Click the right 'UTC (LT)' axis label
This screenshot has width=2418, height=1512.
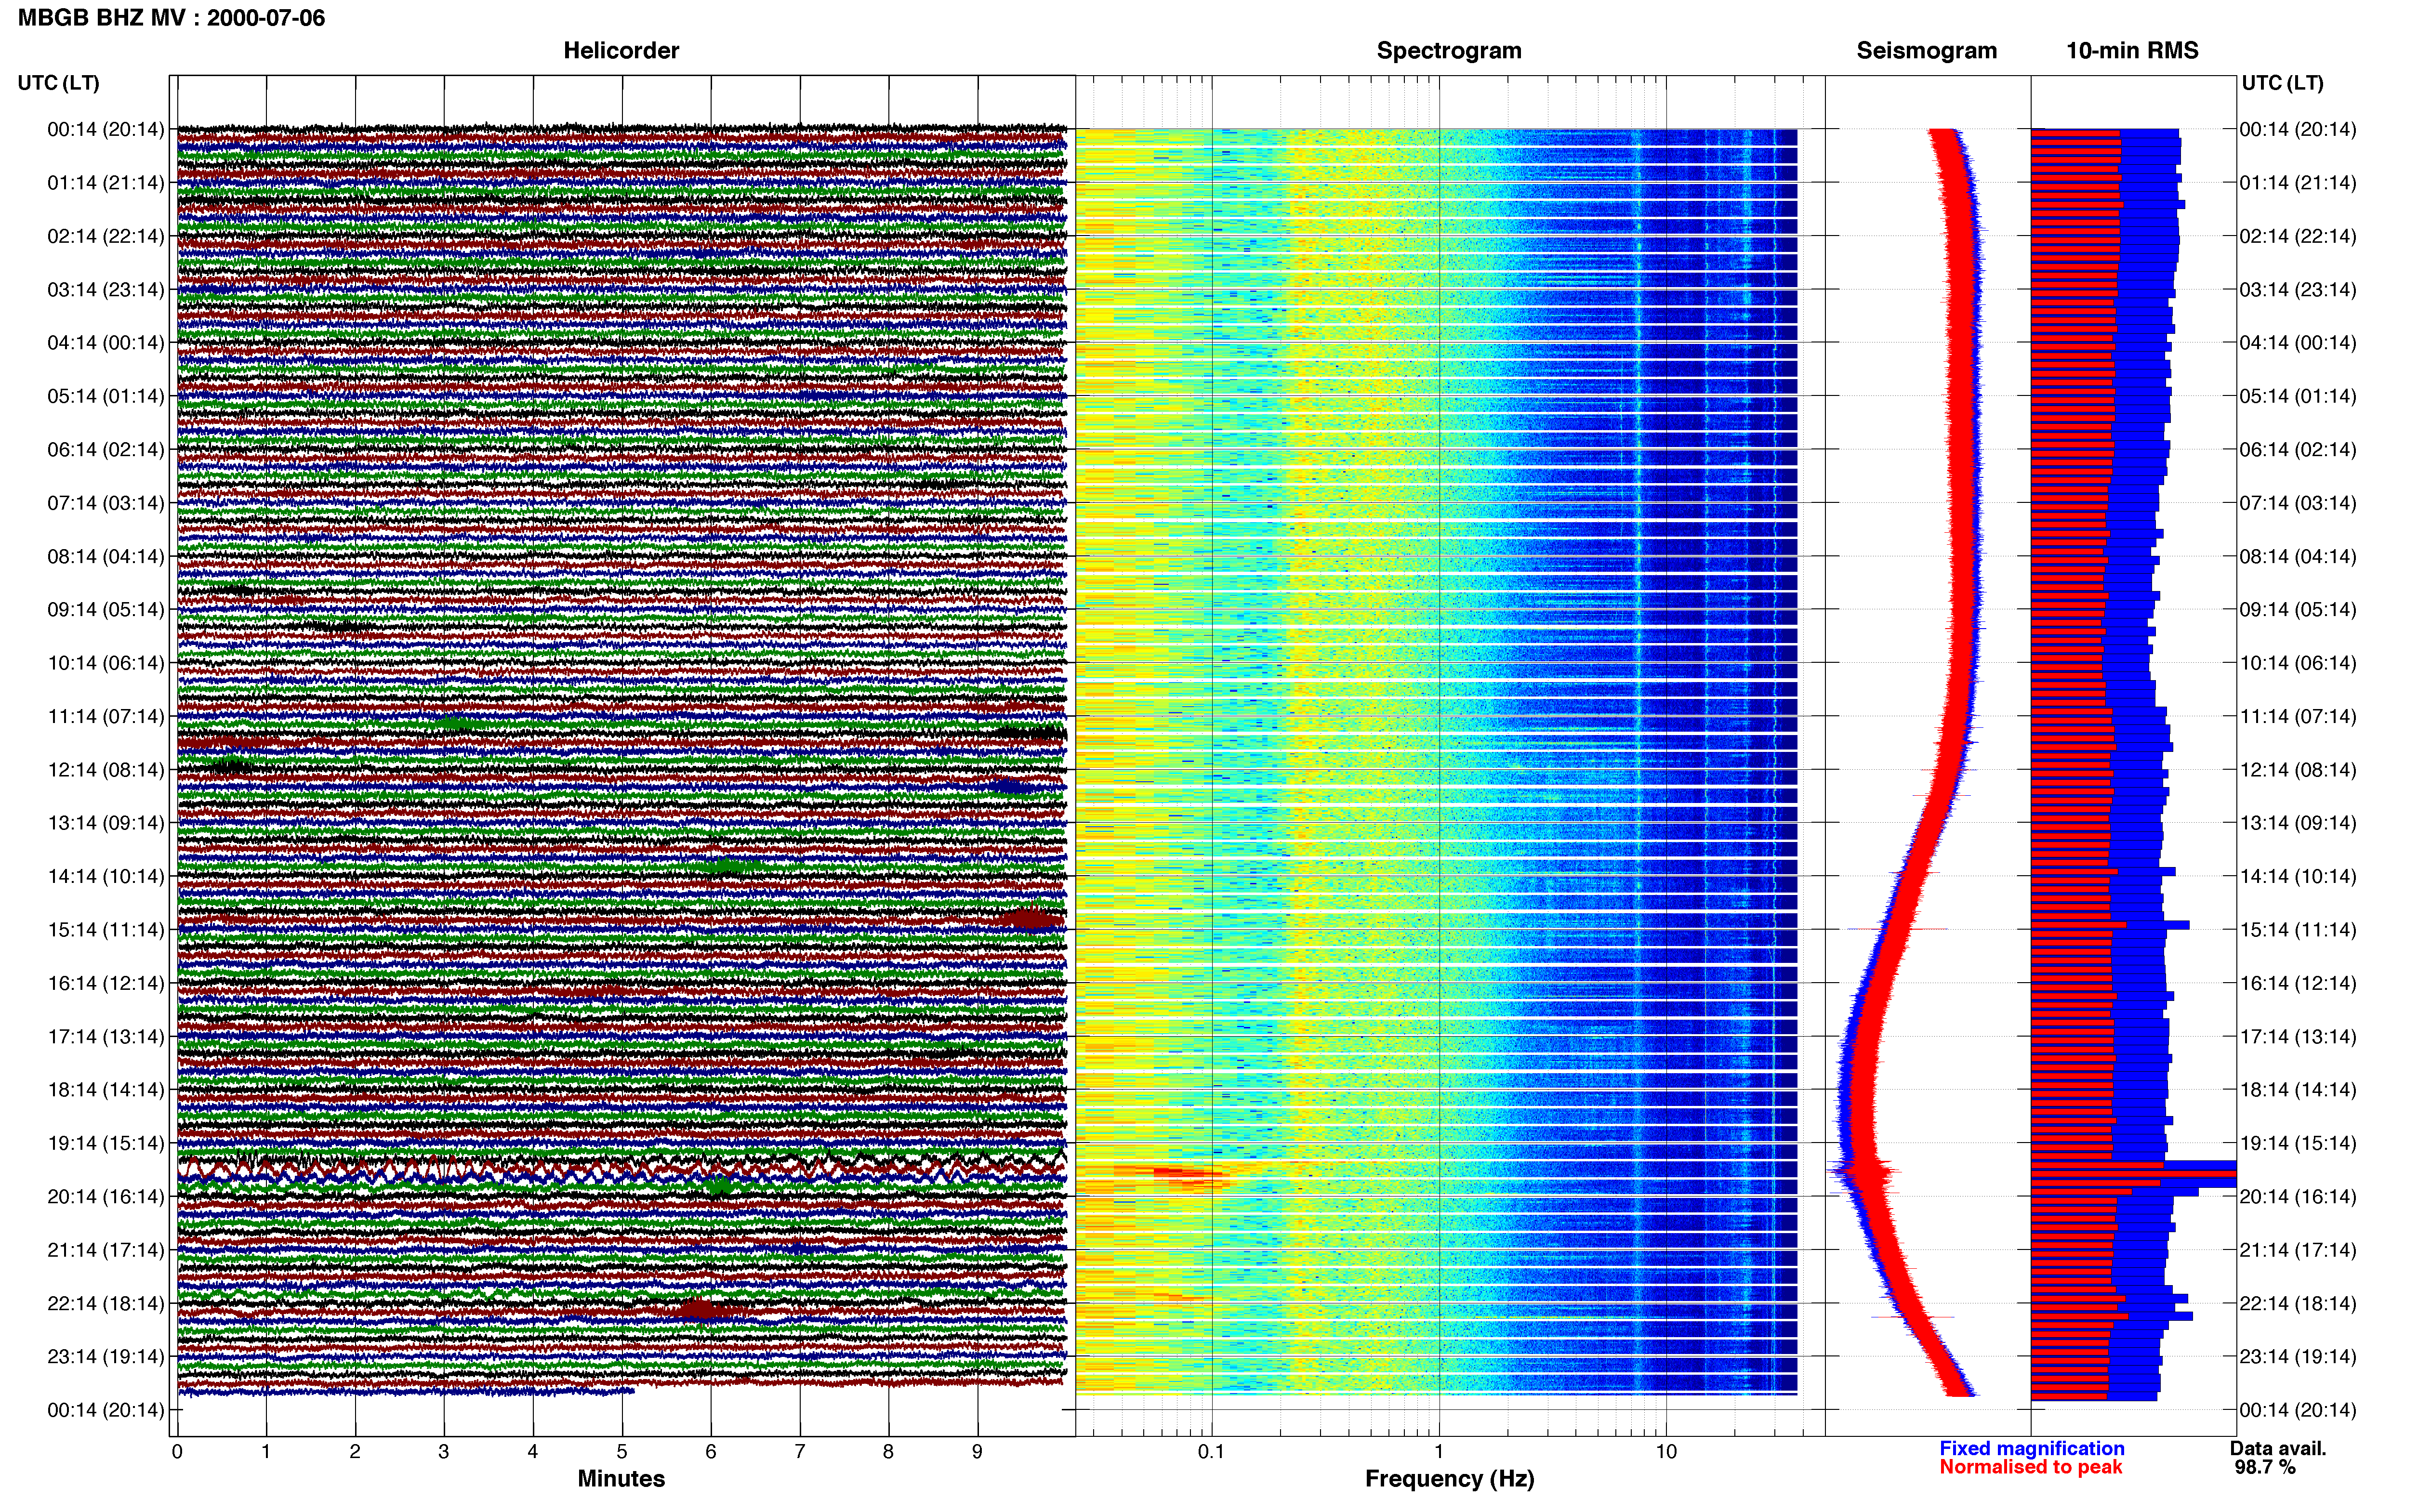(x=2282, y=82)
